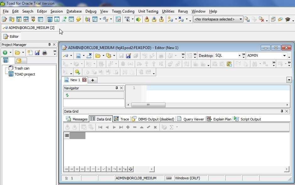Switch to the Messages tab
The image size is (295, 185).
point(77,119)
